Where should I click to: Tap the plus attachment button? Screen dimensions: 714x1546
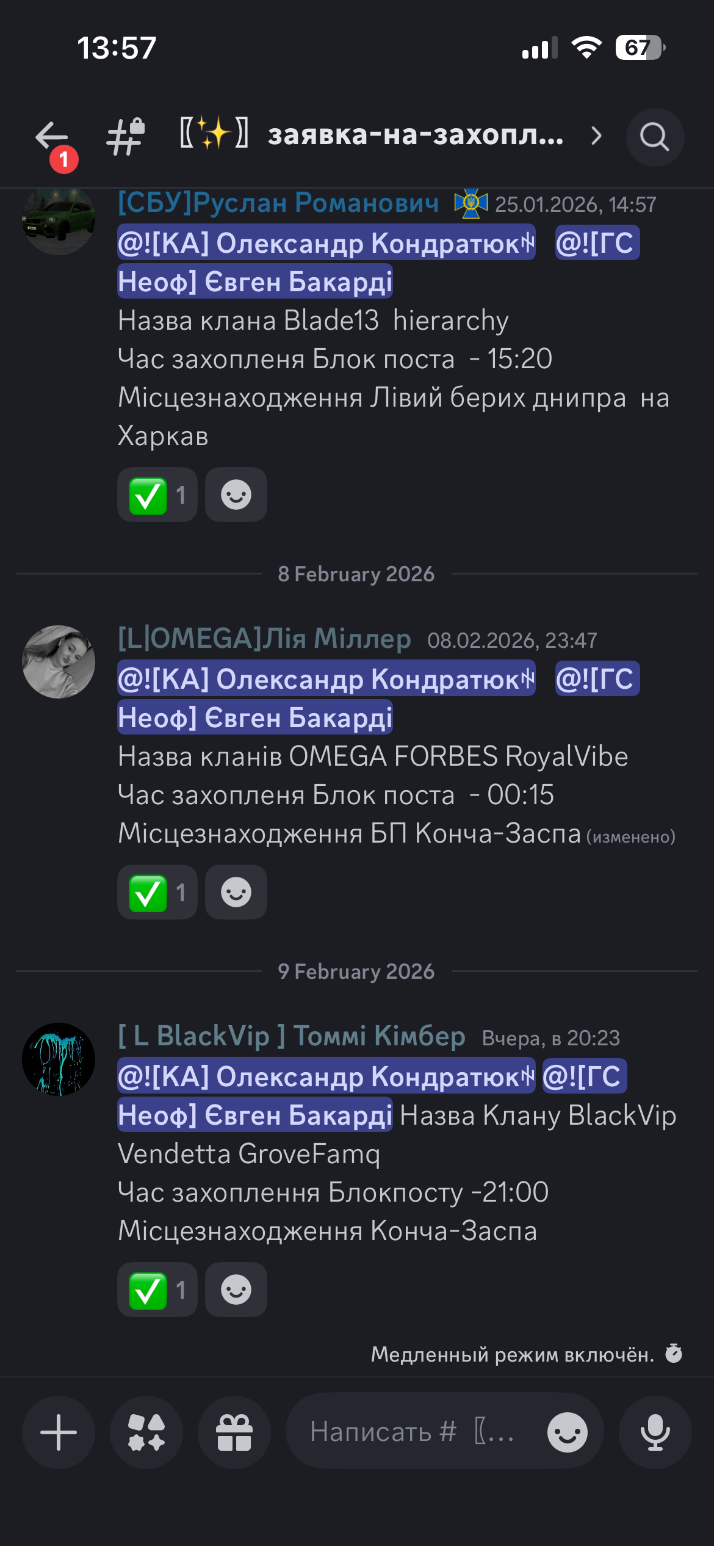59,1432
